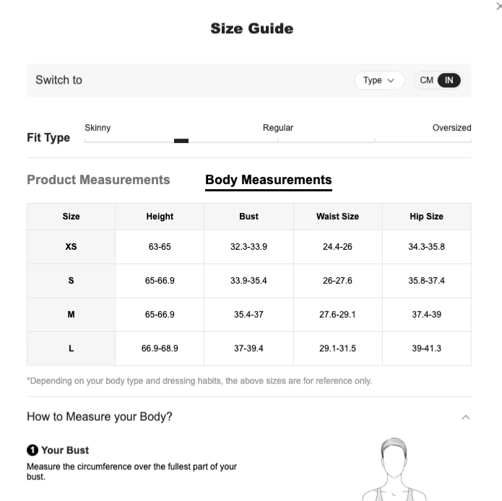The width and height of the screenshot is (502, 501).
Task: Click the body illustration figure
Action: click(394, 469)
